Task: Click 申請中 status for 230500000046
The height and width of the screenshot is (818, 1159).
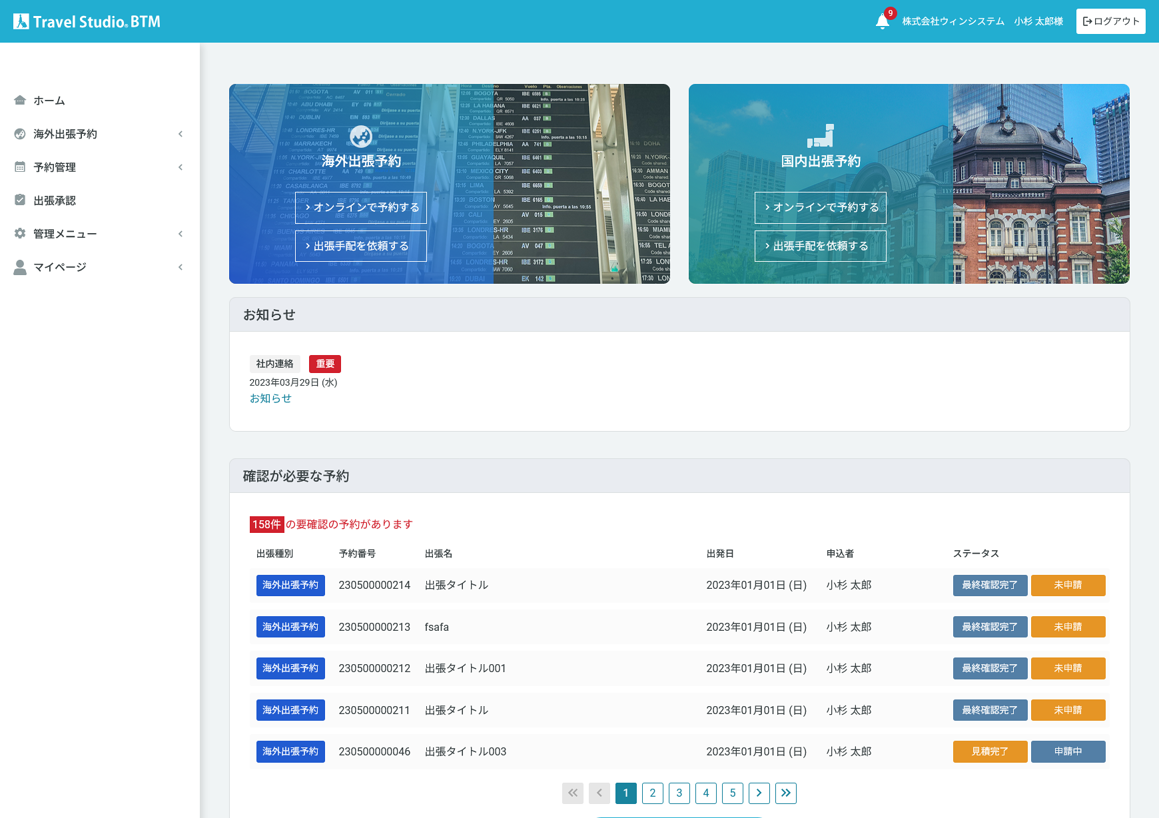Action: point(1068,751)
